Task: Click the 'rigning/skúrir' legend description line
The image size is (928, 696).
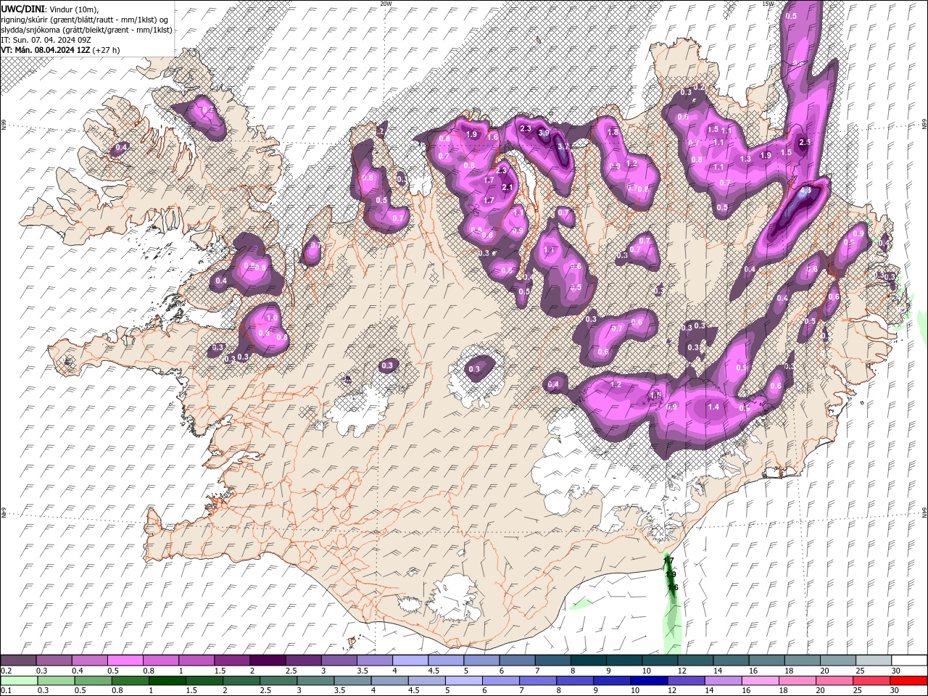Action: [84, 20]
